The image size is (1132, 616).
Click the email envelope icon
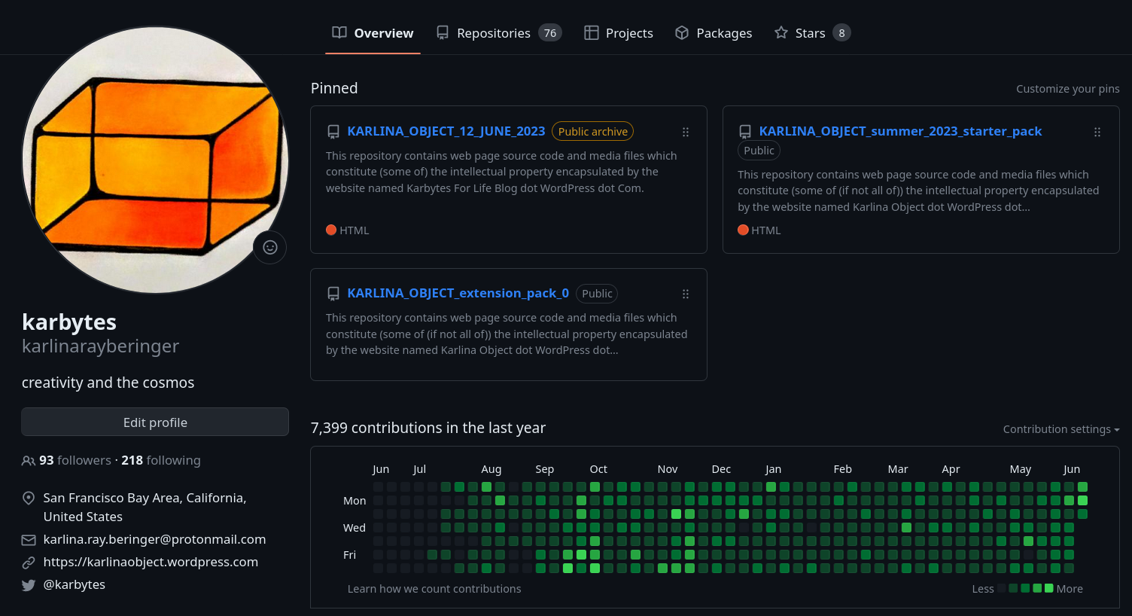[x=29, y=540]
